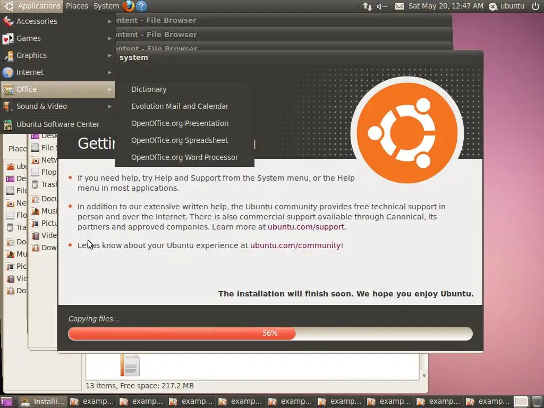Click the Internet globe icon
This screenshot has height=408, width=544.
[7, 72]
